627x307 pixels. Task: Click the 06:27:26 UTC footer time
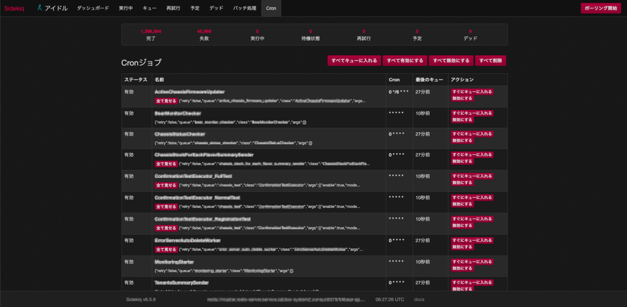pyautogui.click(x=390, y=300)
